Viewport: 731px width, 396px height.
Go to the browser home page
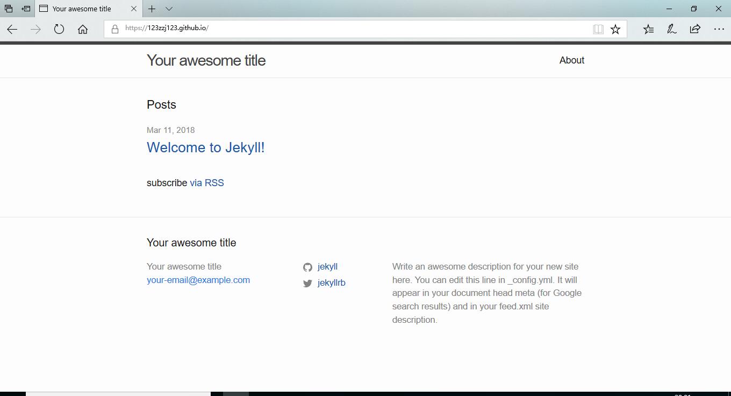pos(83,29)
